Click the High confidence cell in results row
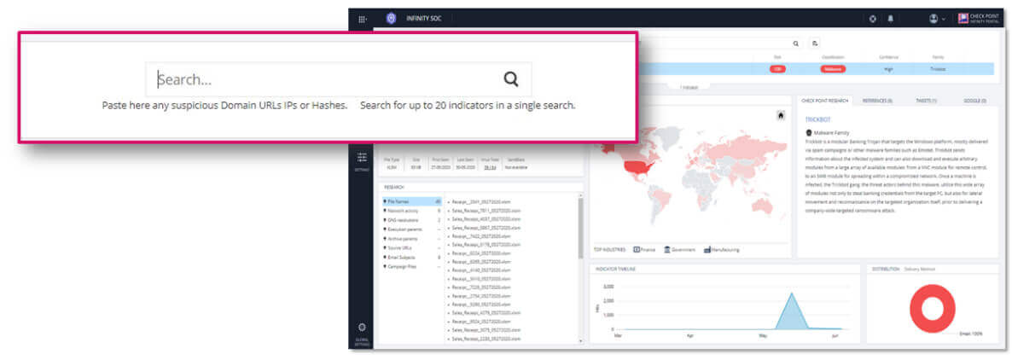The height and width of the screenshot is (360, 1012). [888, 69]
